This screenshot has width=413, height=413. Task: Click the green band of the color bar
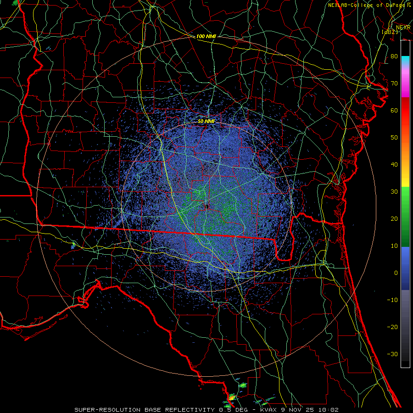click(x=405, y=217)
